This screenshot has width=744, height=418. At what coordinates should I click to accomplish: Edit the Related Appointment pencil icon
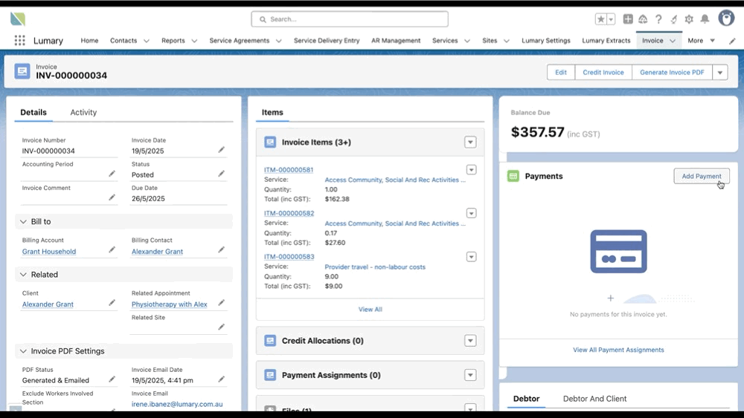coord(221,303)
